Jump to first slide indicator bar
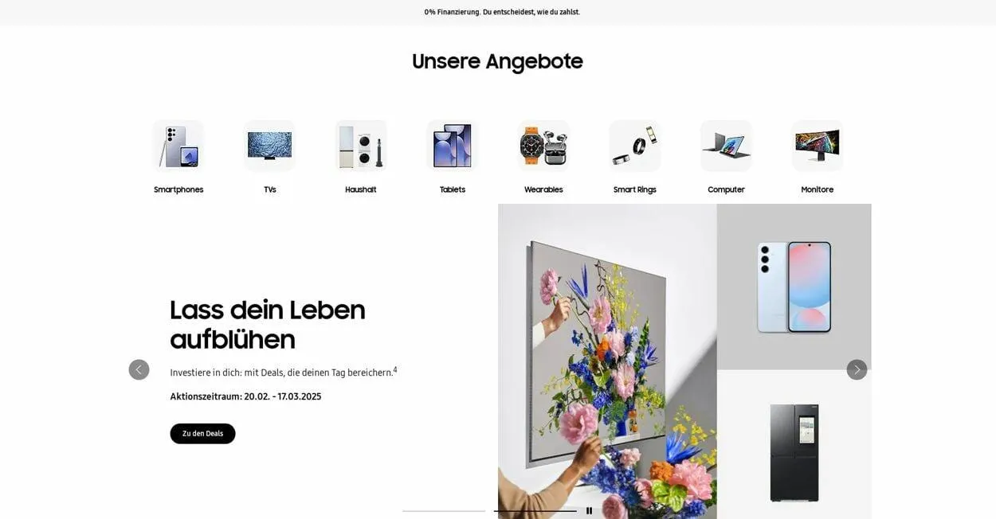996x519 pixels. 444,511
